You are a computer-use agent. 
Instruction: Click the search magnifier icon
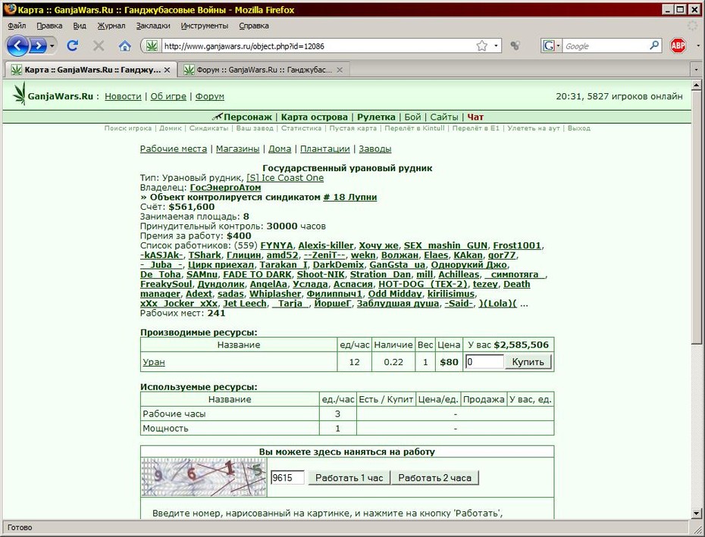[x=654, y=46]
